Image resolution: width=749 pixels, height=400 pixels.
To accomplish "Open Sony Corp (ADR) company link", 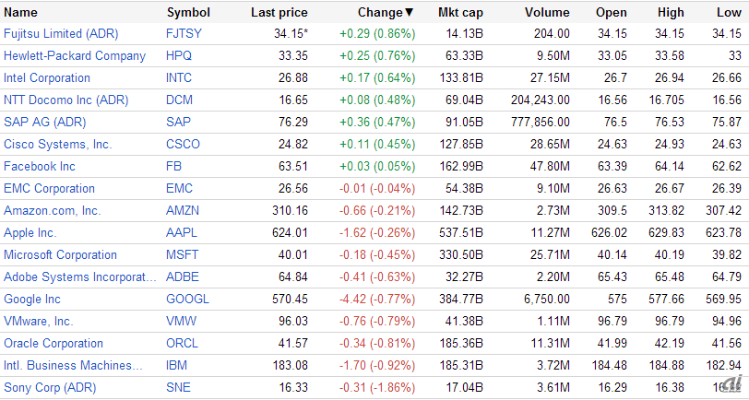I will click(50, 388).
